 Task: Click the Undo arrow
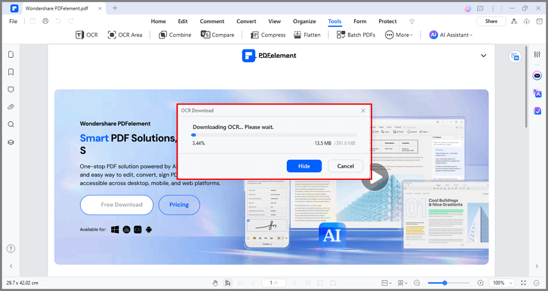coord(58,21)
